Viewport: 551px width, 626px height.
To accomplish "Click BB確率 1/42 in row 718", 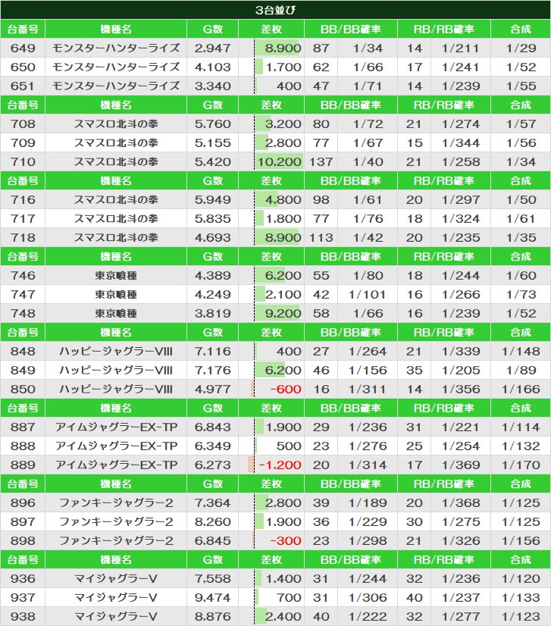I will (x=368, y=238).
